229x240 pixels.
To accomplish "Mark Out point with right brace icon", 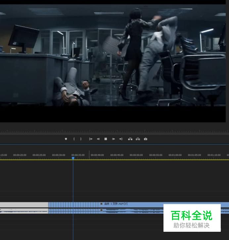I will click(81, 139).
